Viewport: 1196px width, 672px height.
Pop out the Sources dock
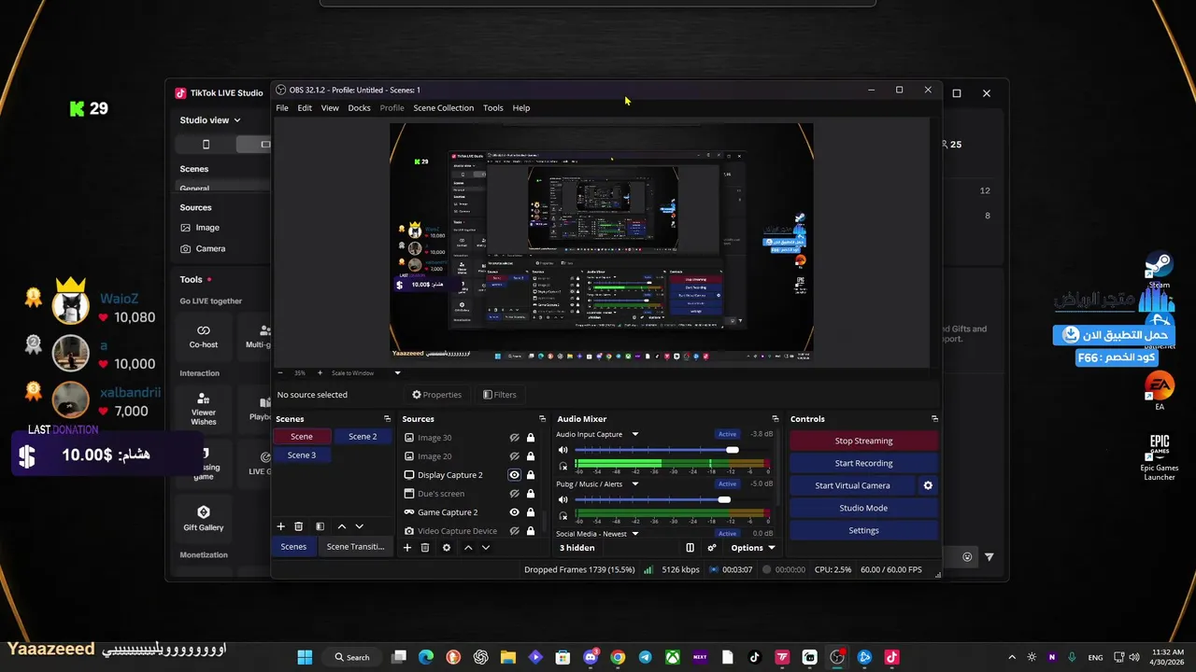[x=542, y=419]
